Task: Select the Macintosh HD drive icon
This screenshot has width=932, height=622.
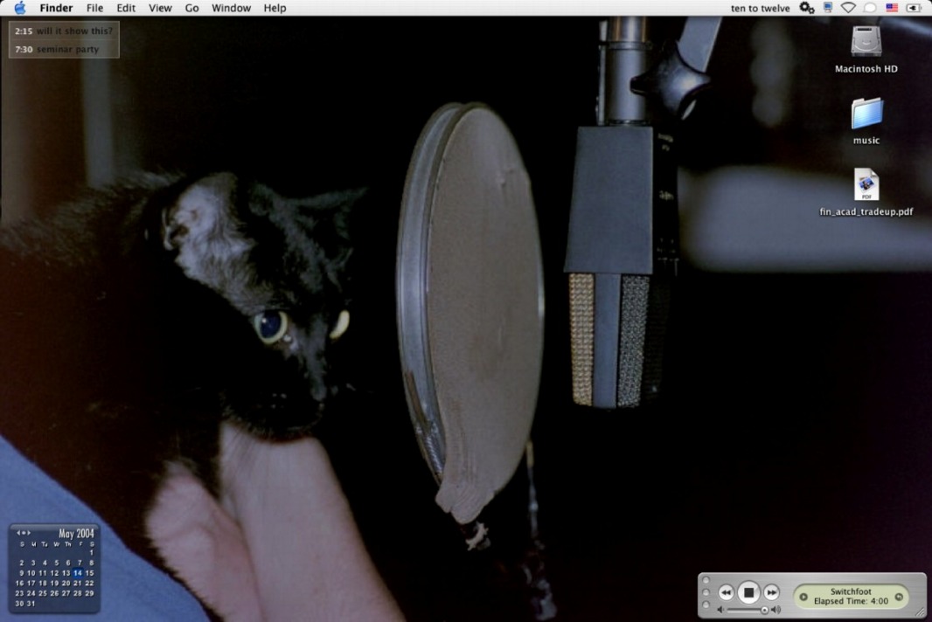Action: coord(866,41)
